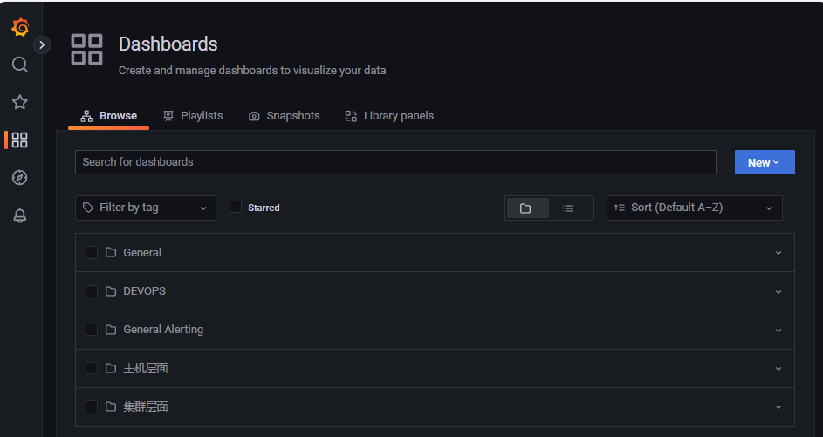Open the Filter by tag dropdown

(x=146, y=208)
